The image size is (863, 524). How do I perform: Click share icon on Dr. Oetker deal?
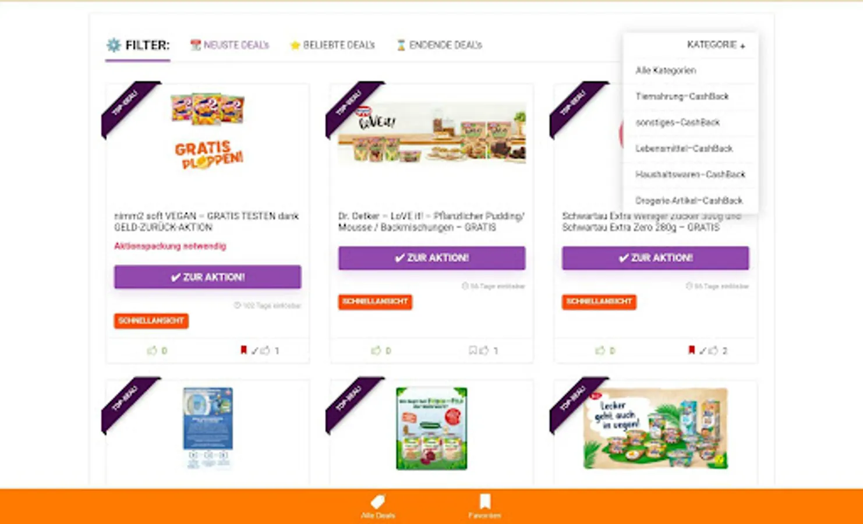click(484, 350)
